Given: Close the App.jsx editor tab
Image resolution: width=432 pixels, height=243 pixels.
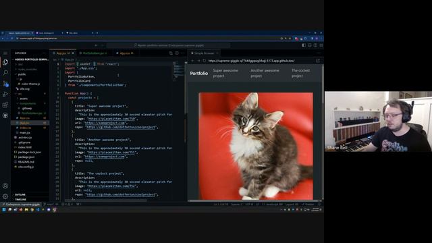Looking at the screenshot, I should (x=73, y=53).
